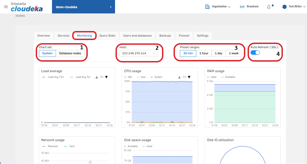This screenshot has height=164, width=307.
Task: Select the 1 week preset range
Action: click(x=233, y=53)
